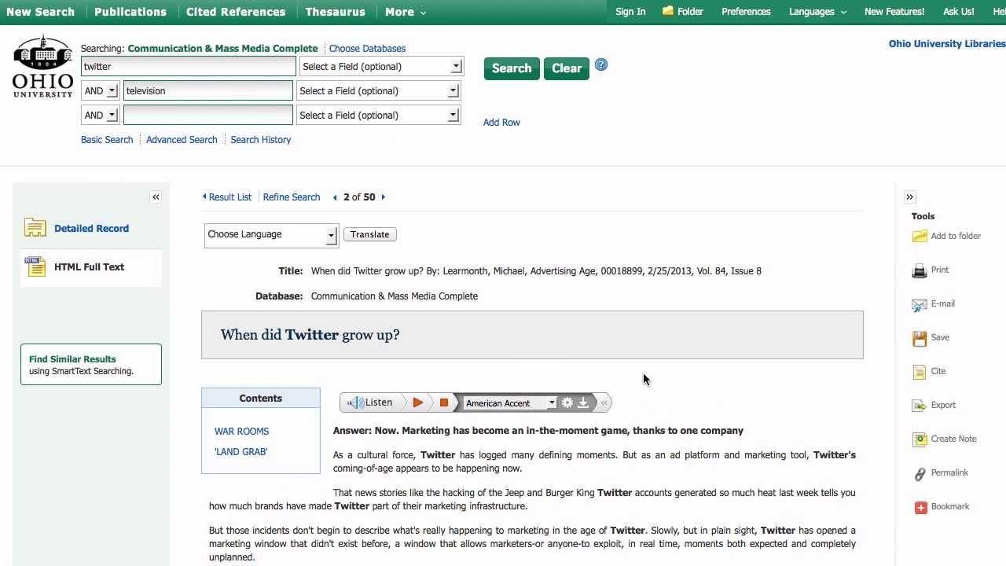
Task: Open the AND operator dropdown beside television
Action: click(x=100, y=91)
